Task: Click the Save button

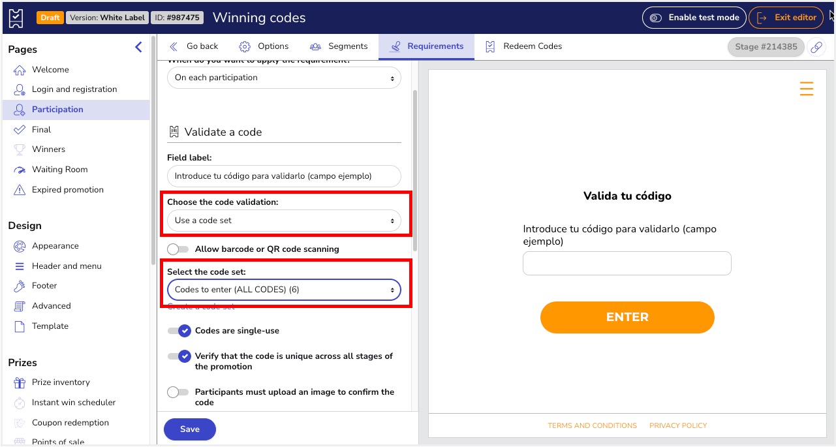Action: tap(189, 429)
